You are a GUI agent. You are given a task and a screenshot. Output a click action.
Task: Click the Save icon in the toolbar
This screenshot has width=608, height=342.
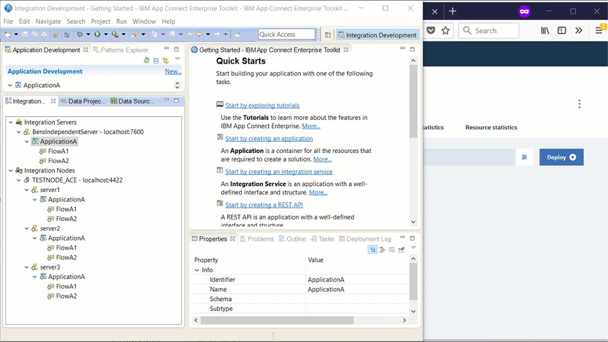pos(25,34)
